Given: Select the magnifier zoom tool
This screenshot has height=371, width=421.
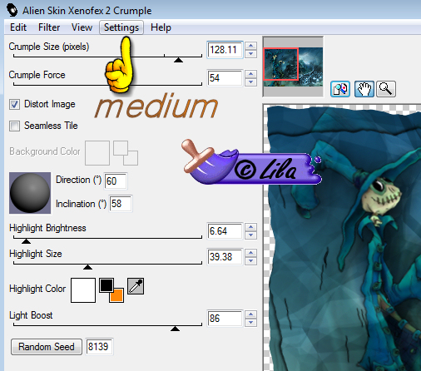Looking at the screenshot, I should pos(386,89).
